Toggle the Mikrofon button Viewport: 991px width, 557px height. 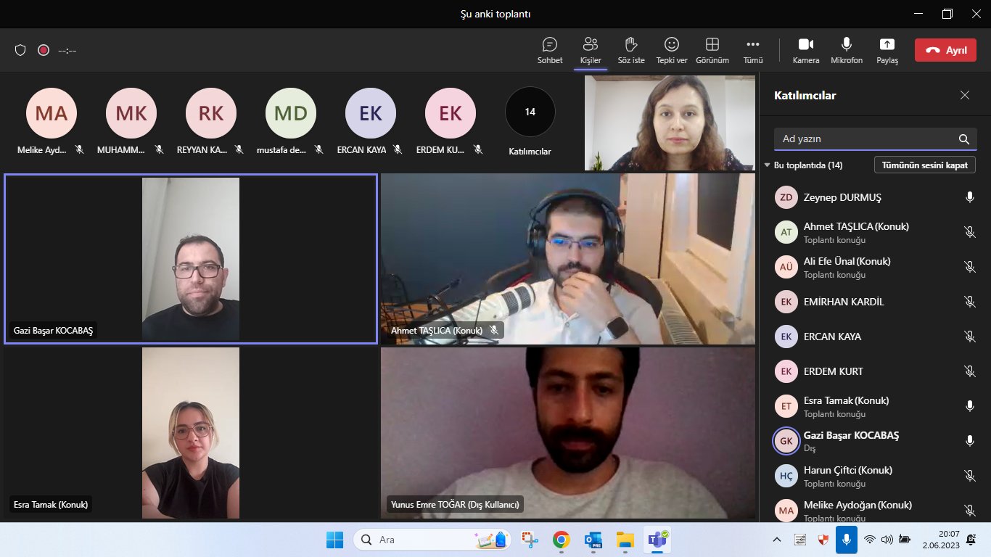(x=847, y=51)
